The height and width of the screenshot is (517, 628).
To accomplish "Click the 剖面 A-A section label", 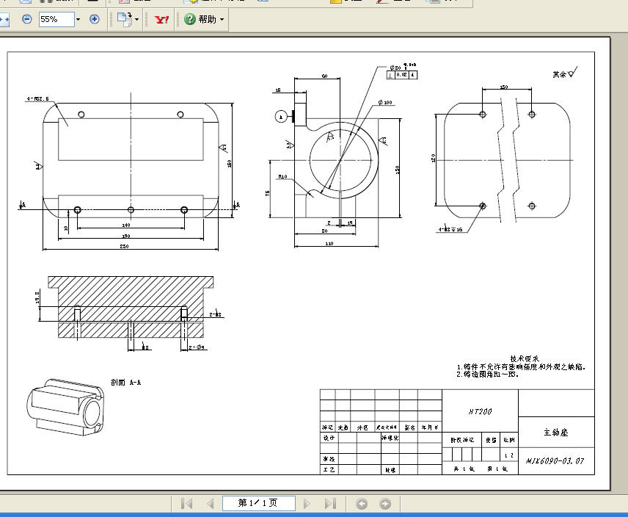I will 125,383.
